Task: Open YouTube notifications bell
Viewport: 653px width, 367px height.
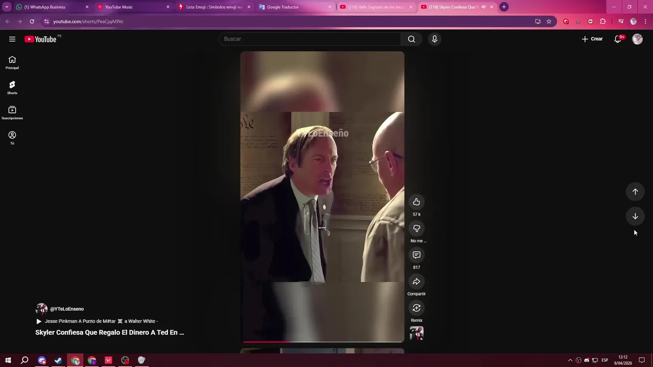Action: (617, 39)
